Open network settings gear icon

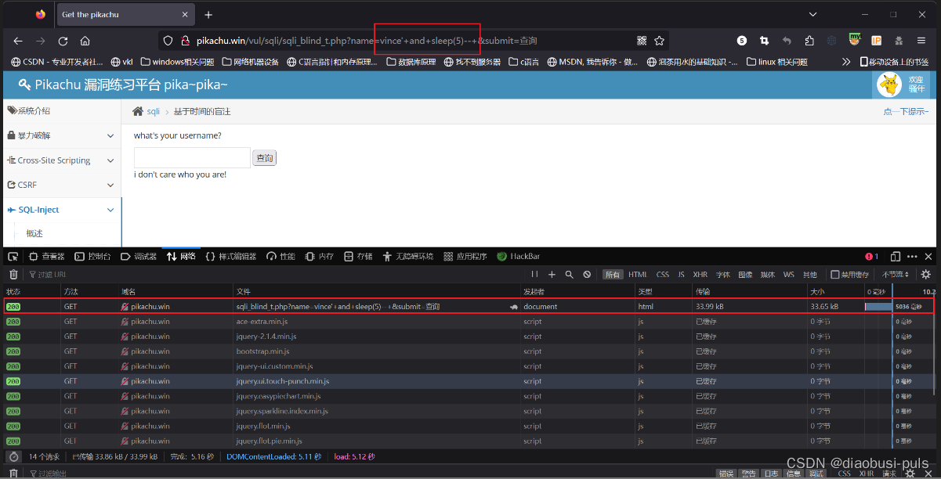(926, 275)
